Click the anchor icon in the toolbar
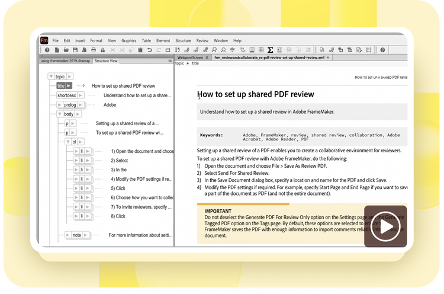Viewport: 444px width, 294px height. click(243, 50)
